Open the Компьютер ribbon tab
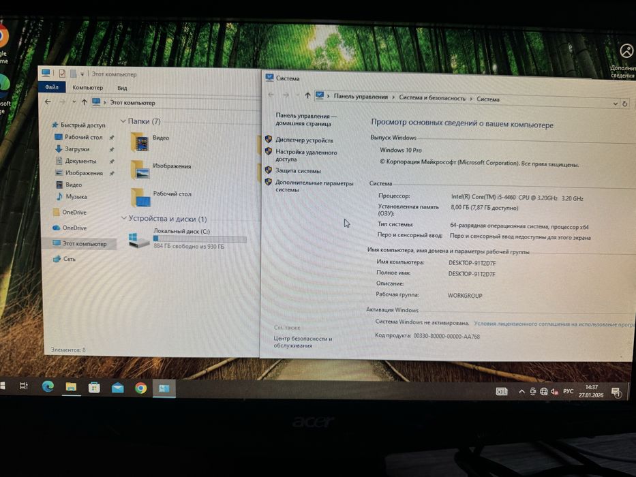The height and width of the screenshot is (477, 636). [x=88, y=87]
